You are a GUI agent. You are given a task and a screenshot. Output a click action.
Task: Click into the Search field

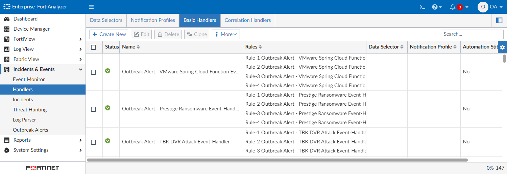472,34
